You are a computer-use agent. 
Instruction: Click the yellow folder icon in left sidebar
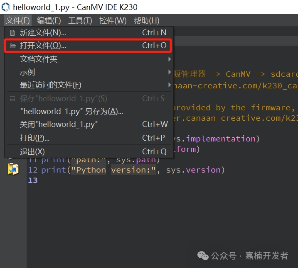click(x=13, y=169)
